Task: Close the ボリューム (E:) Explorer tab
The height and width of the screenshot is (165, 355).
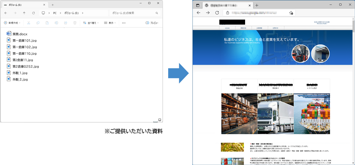Action: coord(44,5)
